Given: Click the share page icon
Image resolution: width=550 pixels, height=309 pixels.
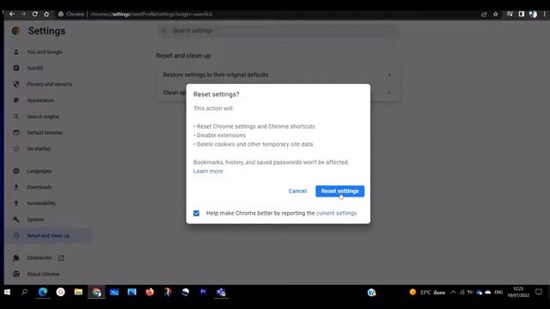Looking at the screenshot, I should click(484, 14).
